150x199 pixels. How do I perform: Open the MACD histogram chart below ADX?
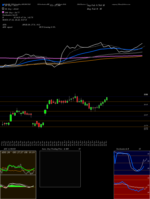click(18, 187)
